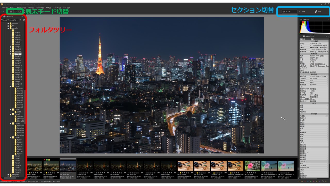Open オプション(O) menu

tap(57, 7)
